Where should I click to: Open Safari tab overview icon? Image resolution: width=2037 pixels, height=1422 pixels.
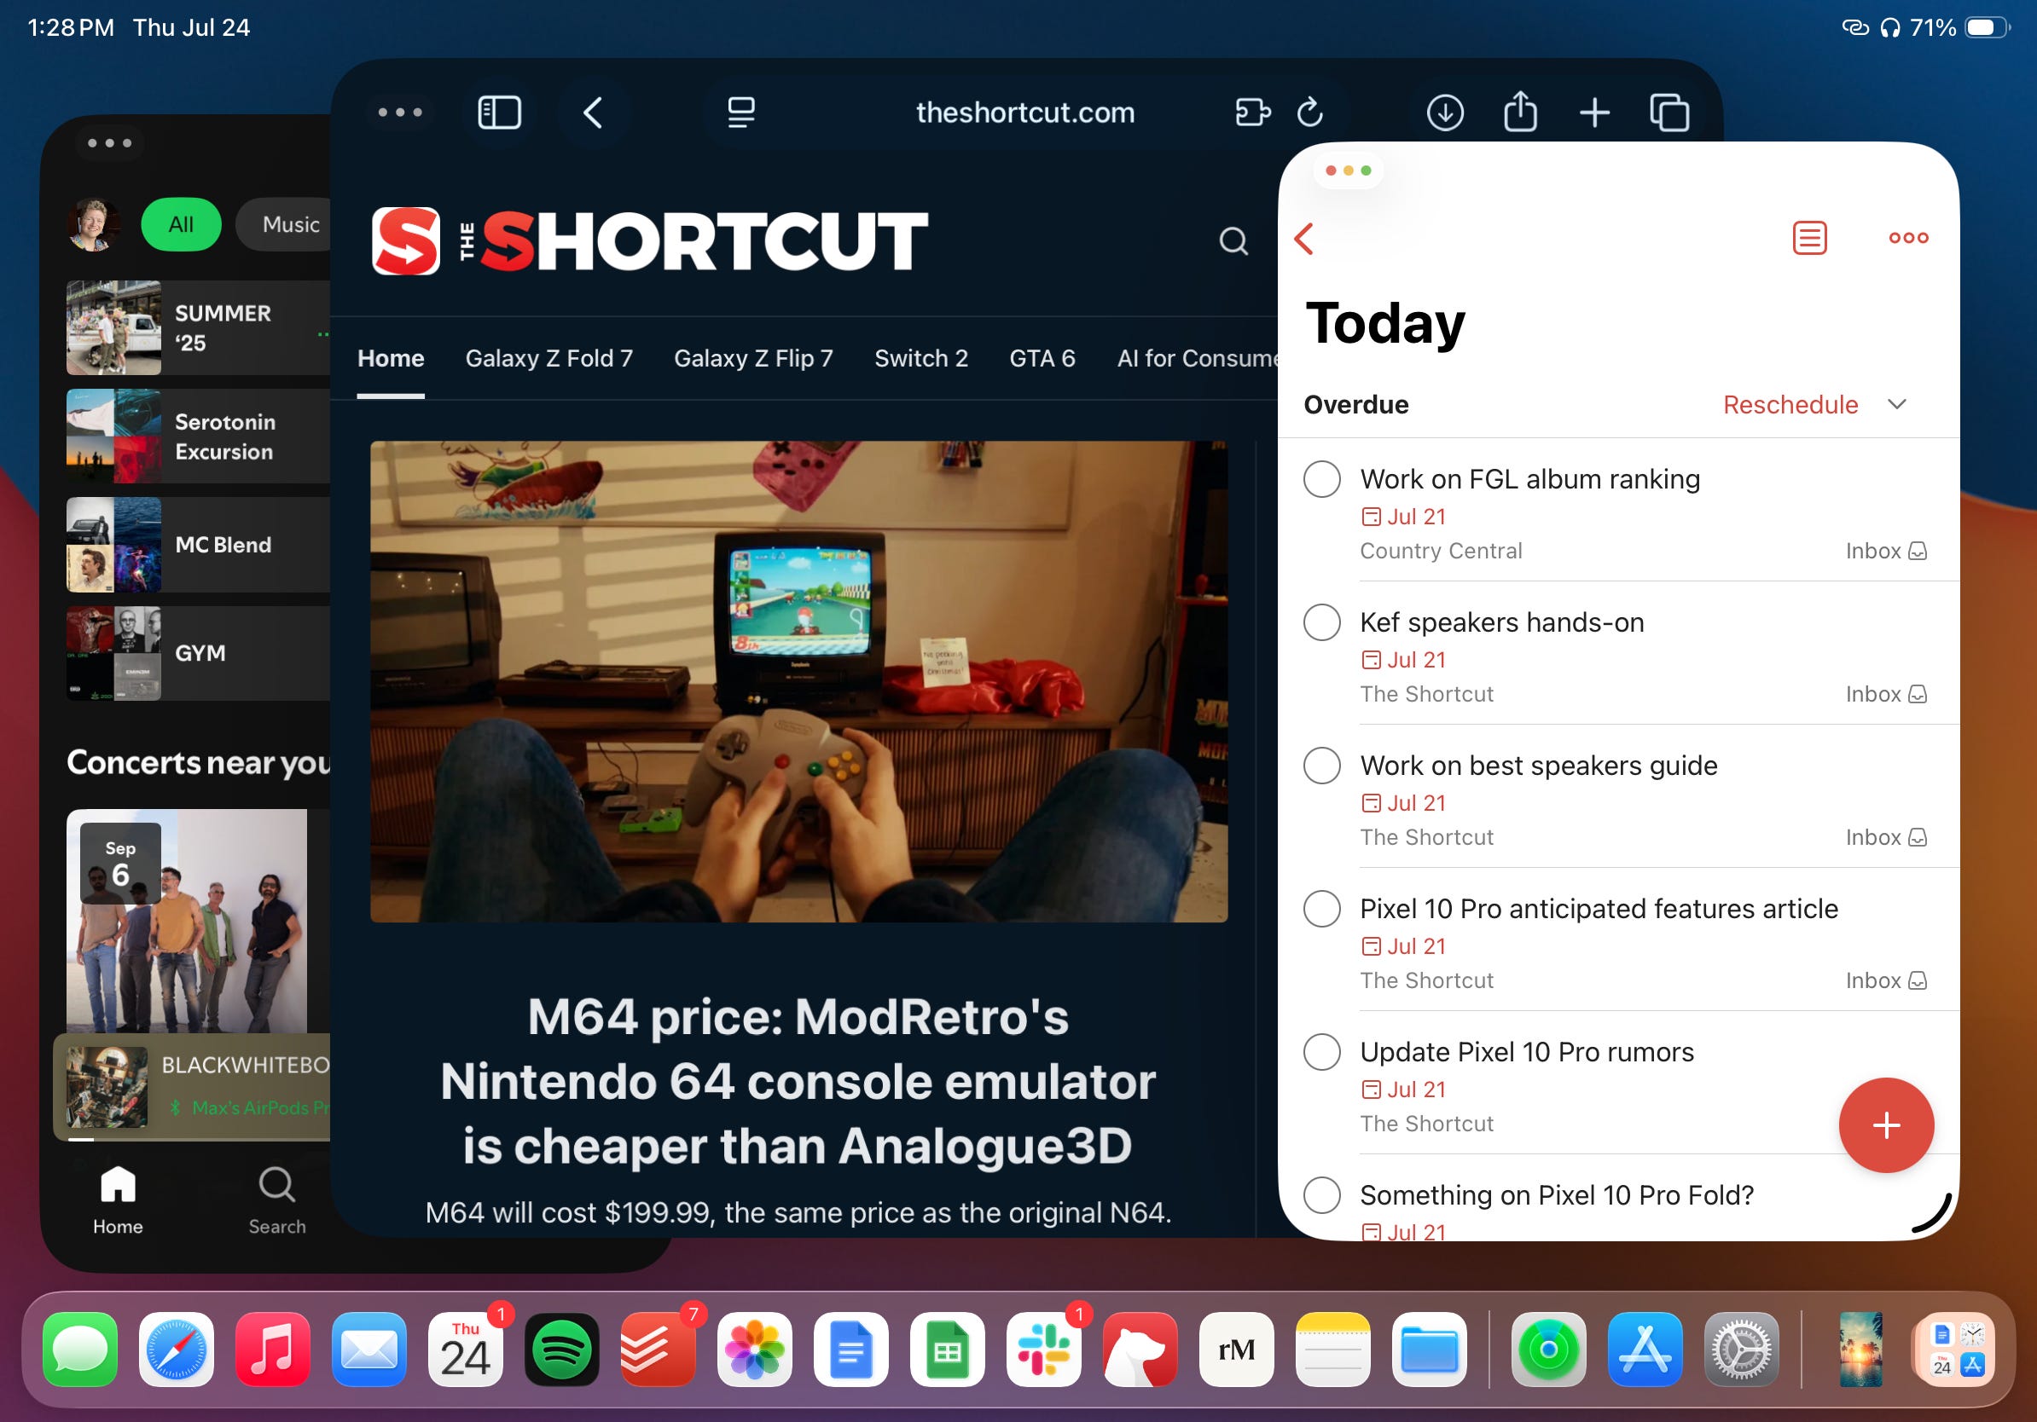coord(1668,113)
